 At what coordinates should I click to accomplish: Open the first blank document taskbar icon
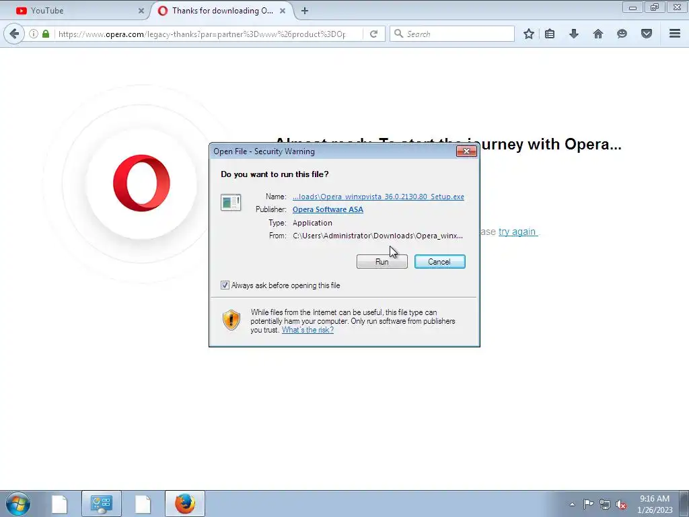click(x=59, y=504)
